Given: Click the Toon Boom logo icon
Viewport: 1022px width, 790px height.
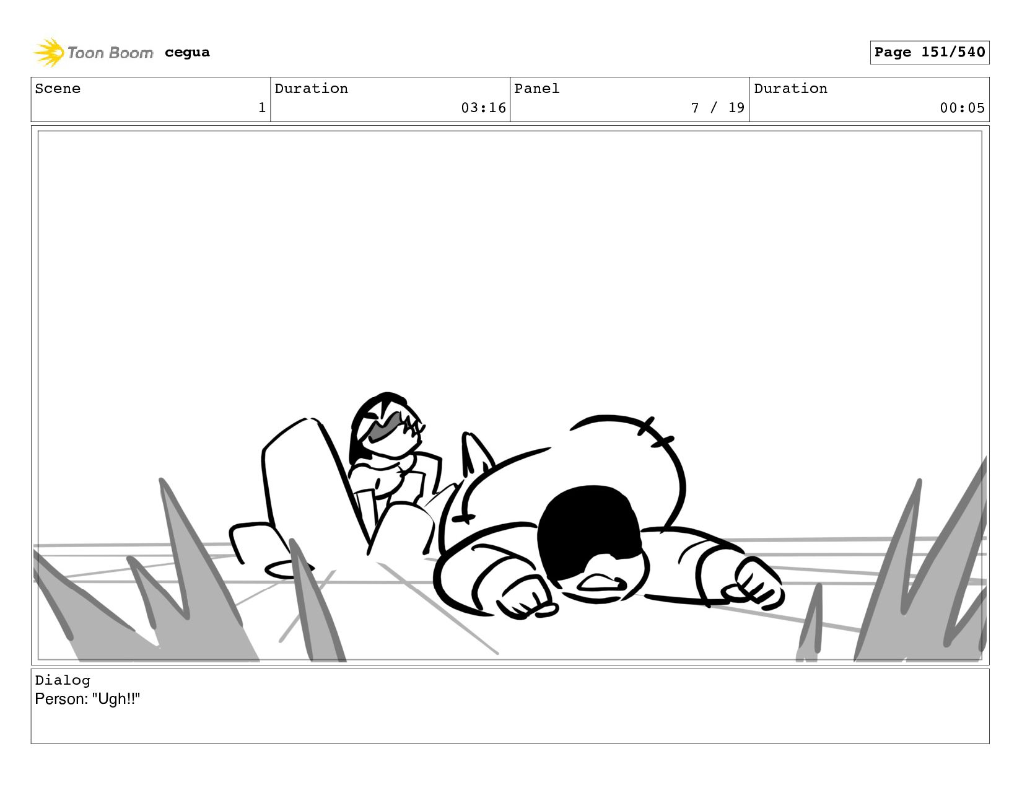Looking at the screenshot, I should pos(48,52).
